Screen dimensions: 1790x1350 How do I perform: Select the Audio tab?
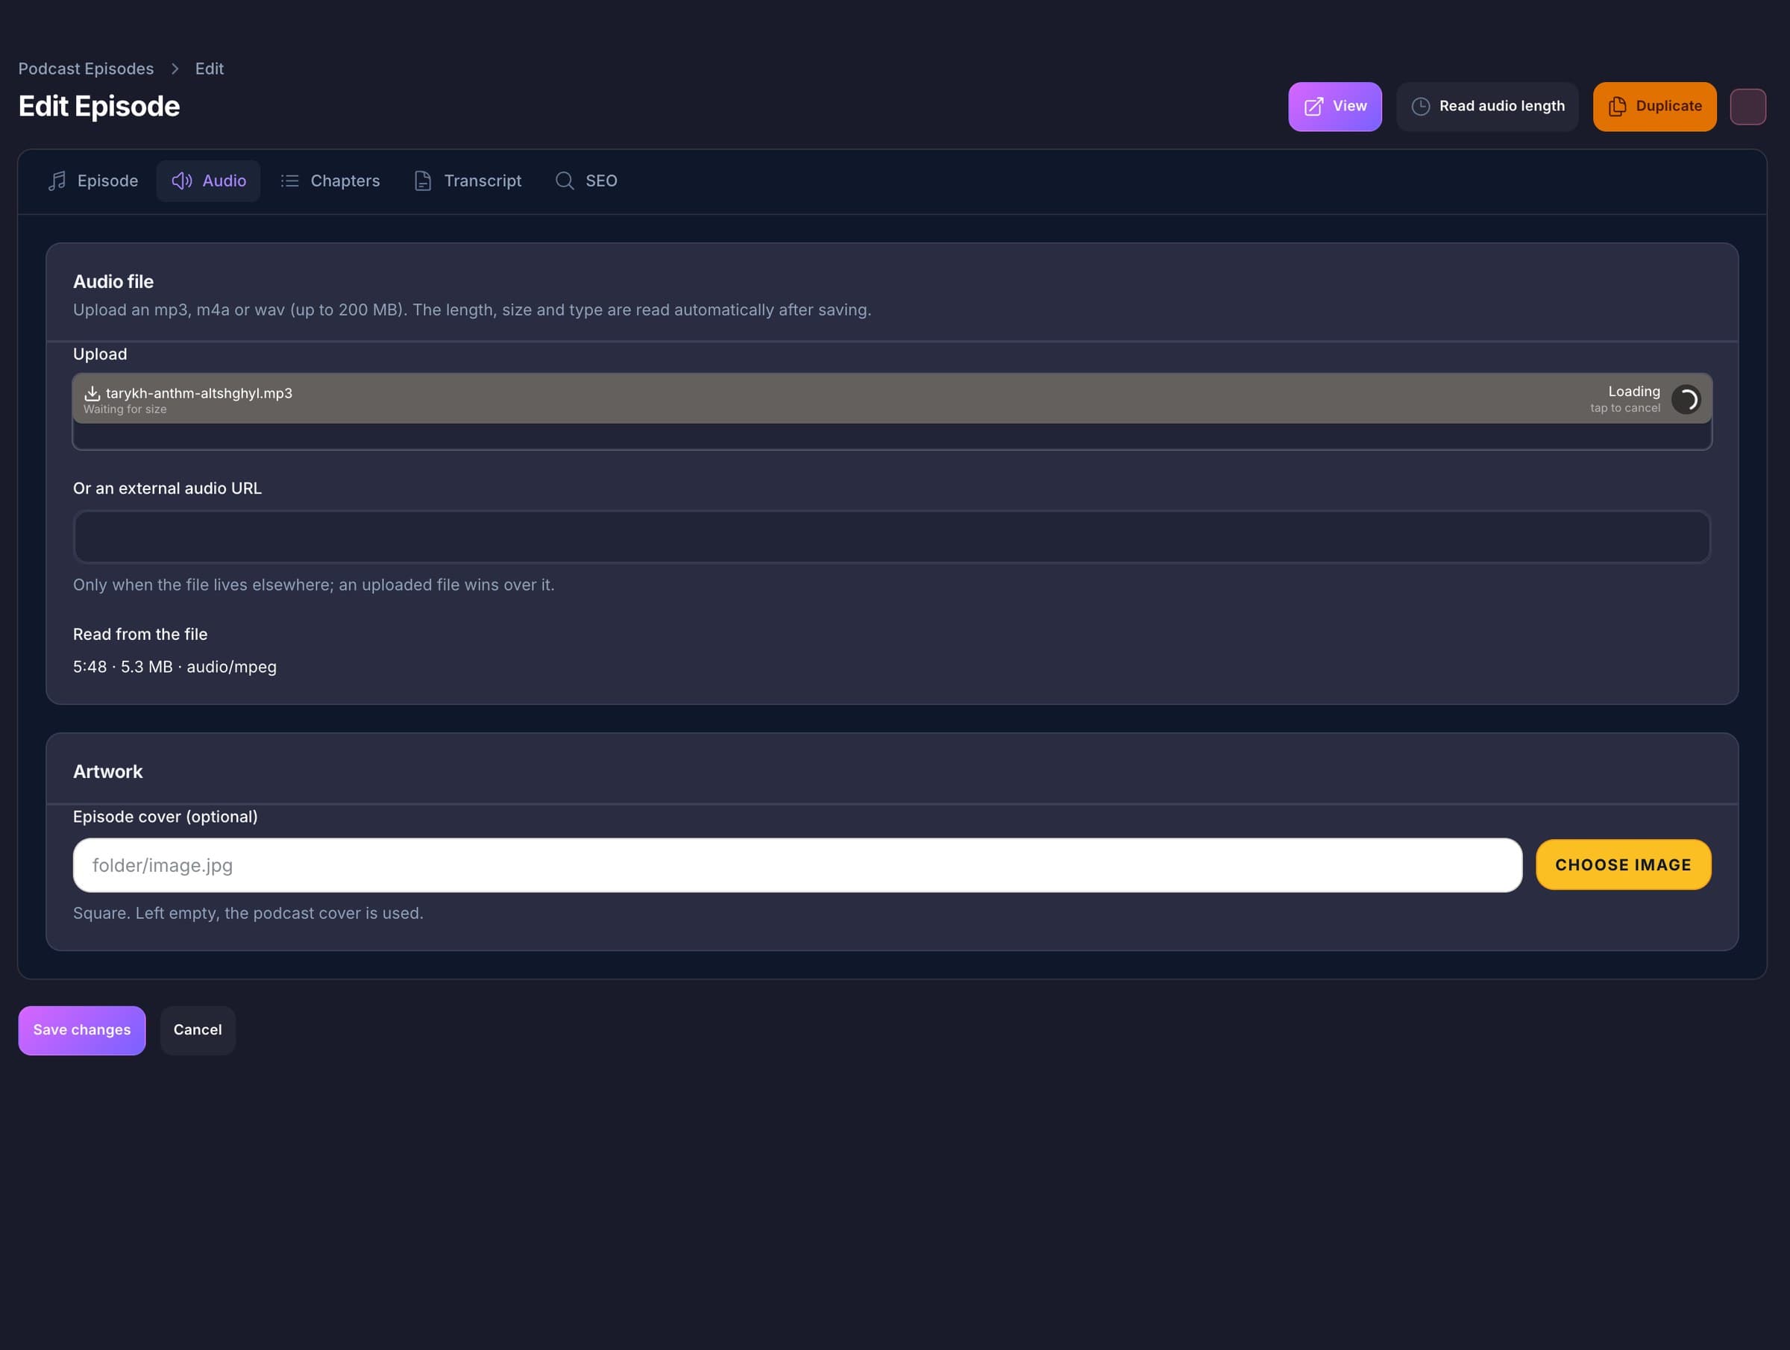point(208,180)
